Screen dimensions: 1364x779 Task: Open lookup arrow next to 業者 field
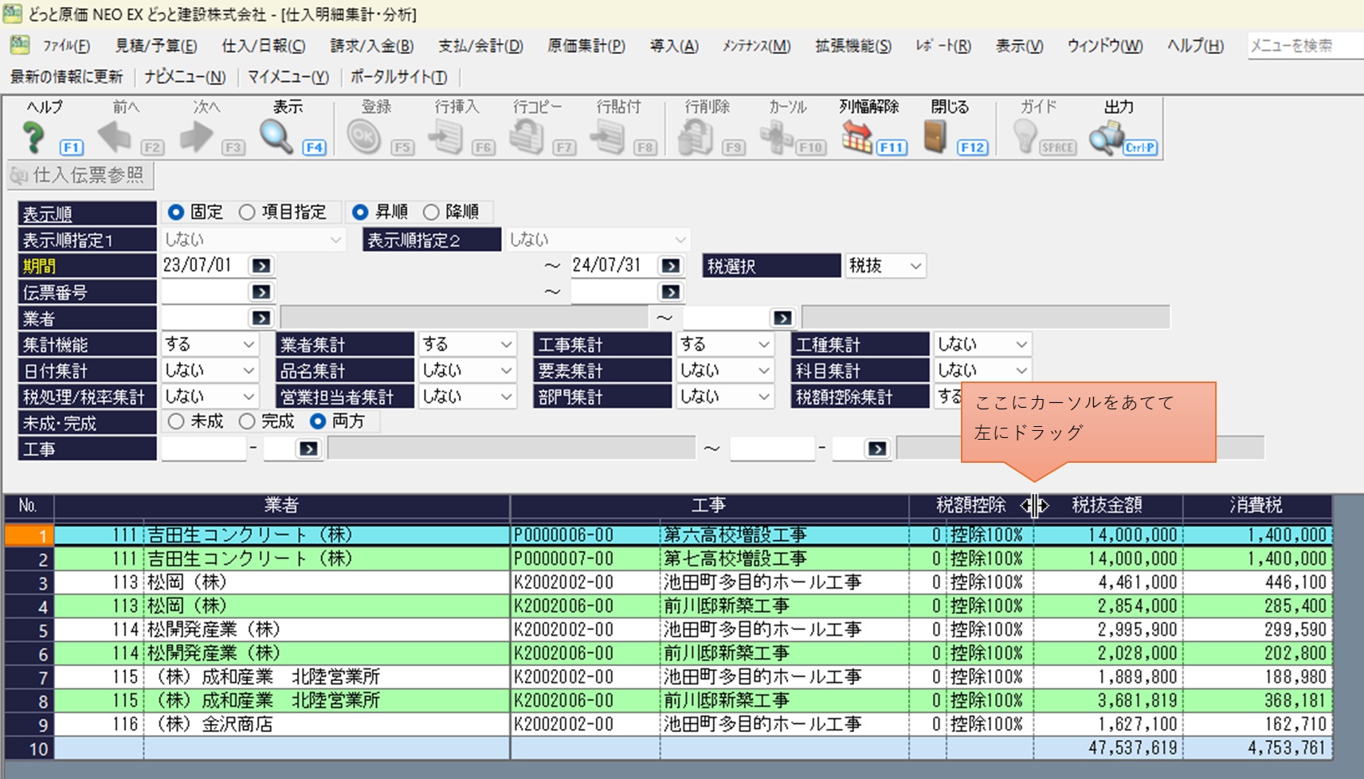261,319
